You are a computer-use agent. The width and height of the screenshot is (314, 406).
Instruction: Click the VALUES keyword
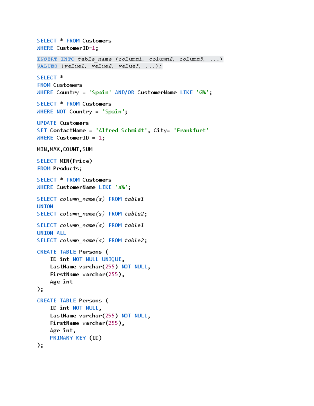[x=47, y=66]
